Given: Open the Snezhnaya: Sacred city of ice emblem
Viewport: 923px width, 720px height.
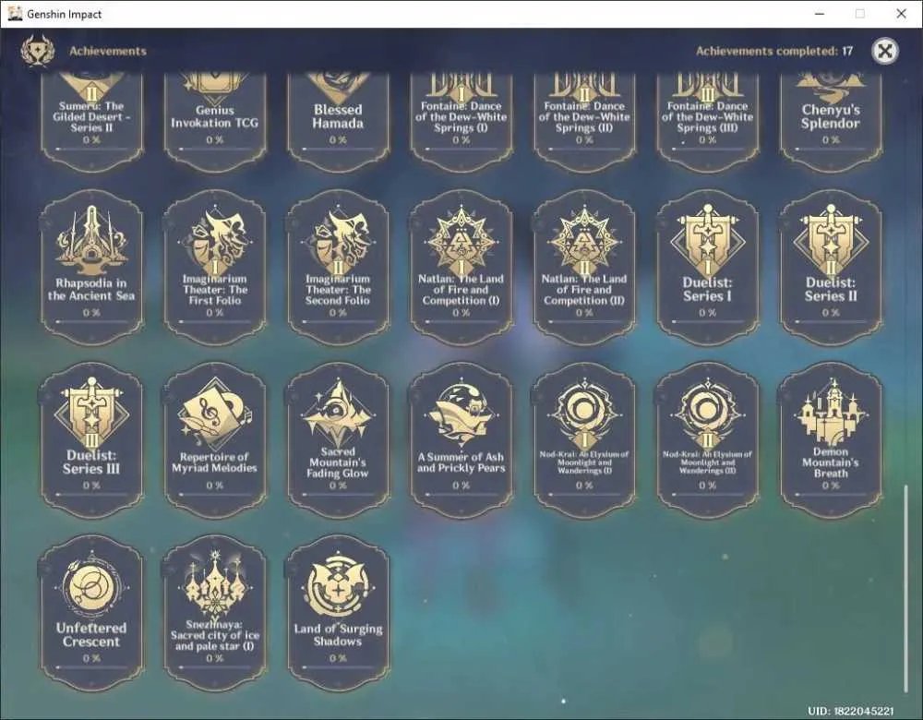Looking at the screenshot, I should [215, 584].
